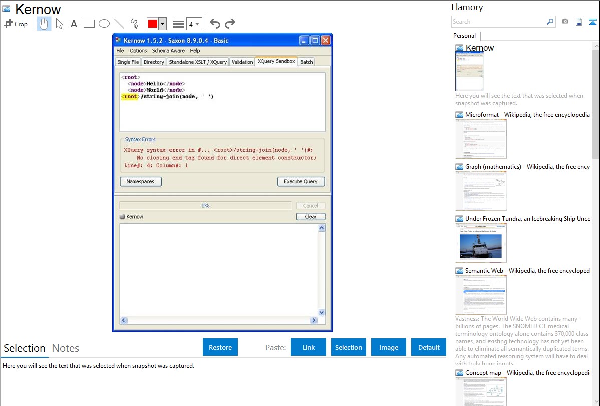Switch to the Validation tab
Image resolution: width=600 pixels, height=406 pixels.
(x=242, y=62)
